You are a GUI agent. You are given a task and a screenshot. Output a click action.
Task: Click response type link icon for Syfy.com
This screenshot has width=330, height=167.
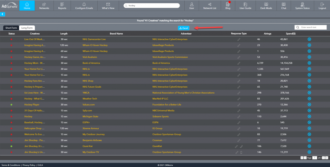coord(239,111)
